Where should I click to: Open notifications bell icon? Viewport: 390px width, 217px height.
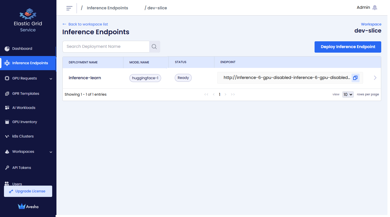click(375, 8)
